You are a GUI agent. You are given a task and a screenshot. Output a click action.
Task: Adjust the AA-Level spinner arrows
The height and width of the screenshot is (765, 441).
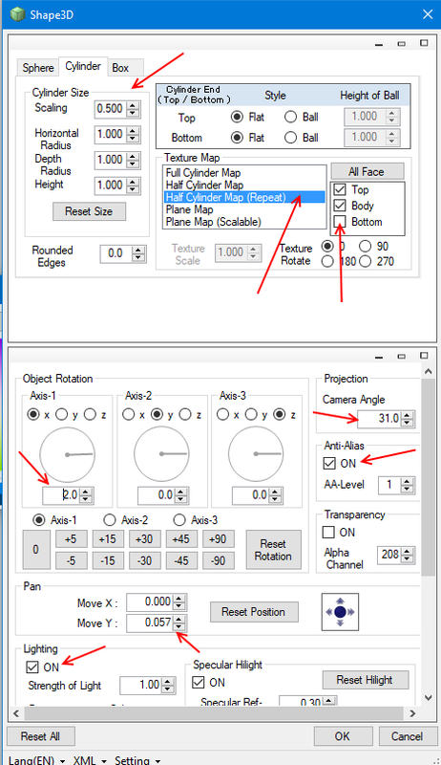[x=408, y=485]
